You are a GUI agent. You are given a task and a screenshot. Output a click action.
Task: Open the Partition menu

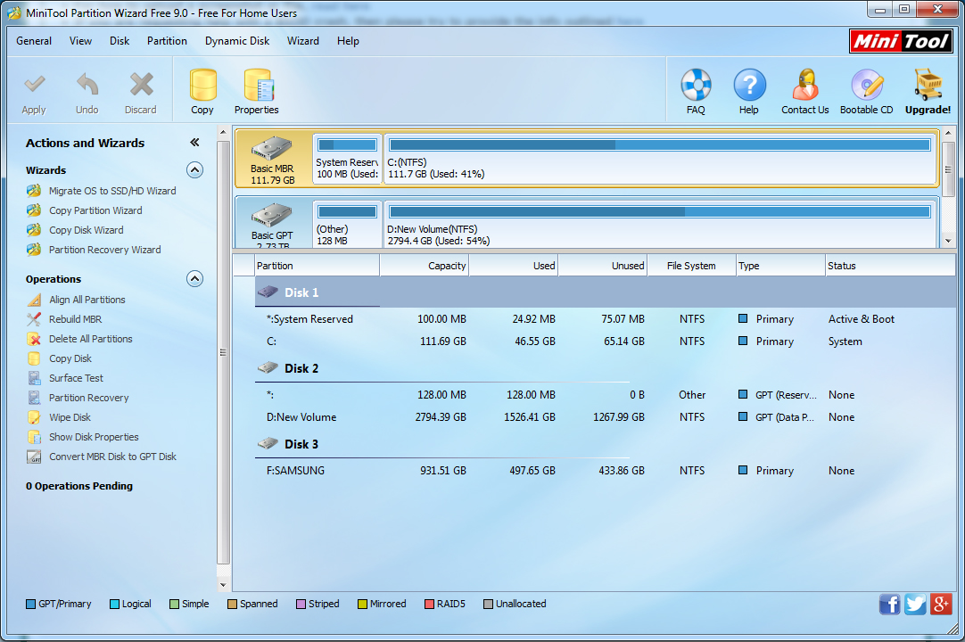[167, 41]
